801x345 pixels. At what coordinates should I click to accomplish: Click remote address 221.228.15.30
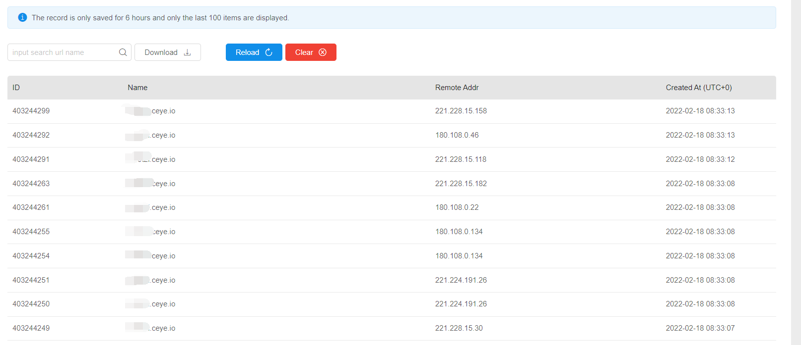pos(459,328)
